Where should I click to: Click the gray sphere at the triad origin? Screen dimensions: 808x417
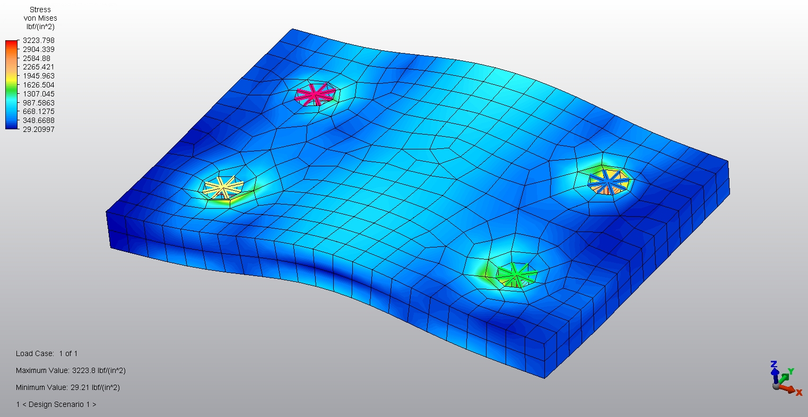[x=776, y=386]
